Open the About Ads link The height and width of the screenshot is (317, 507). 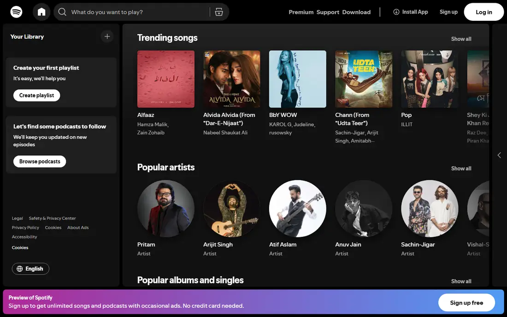[78, 228]
